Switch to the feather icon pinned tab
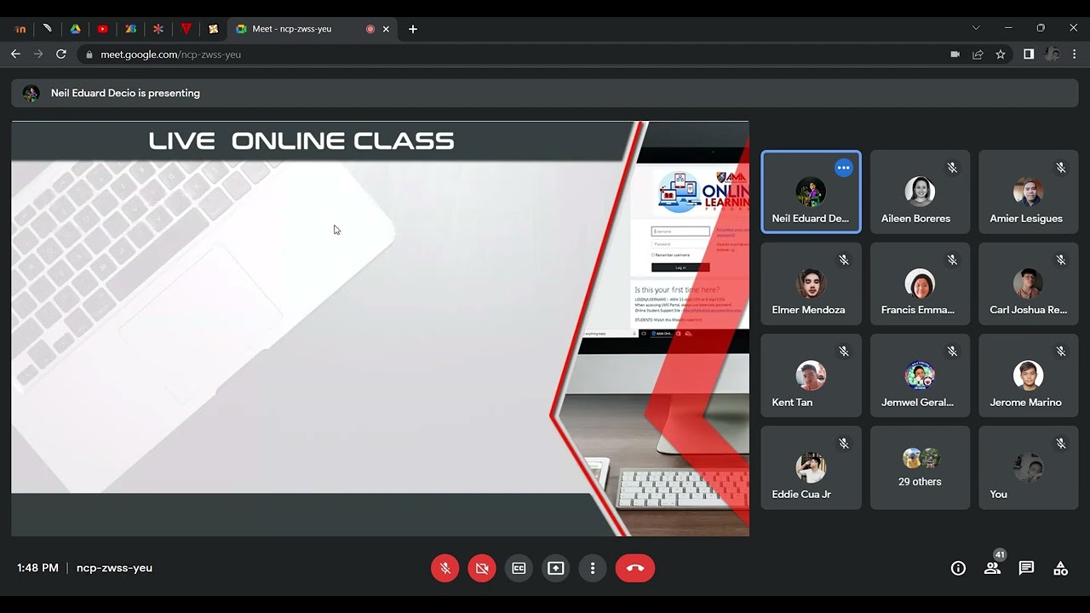Image resolution: width=1090 pixels, height=613 pixels. (48, 28)
